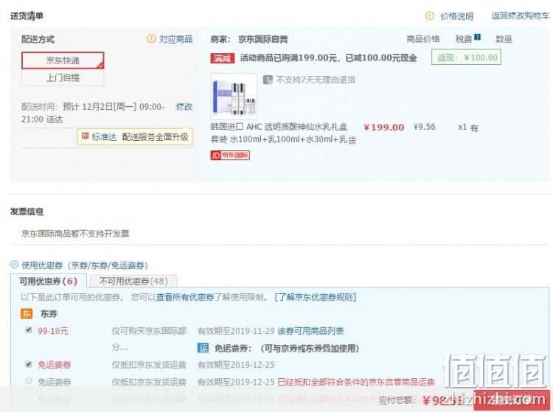
Task: Click the ¥199.00 product price text
Action: point(383,128)
